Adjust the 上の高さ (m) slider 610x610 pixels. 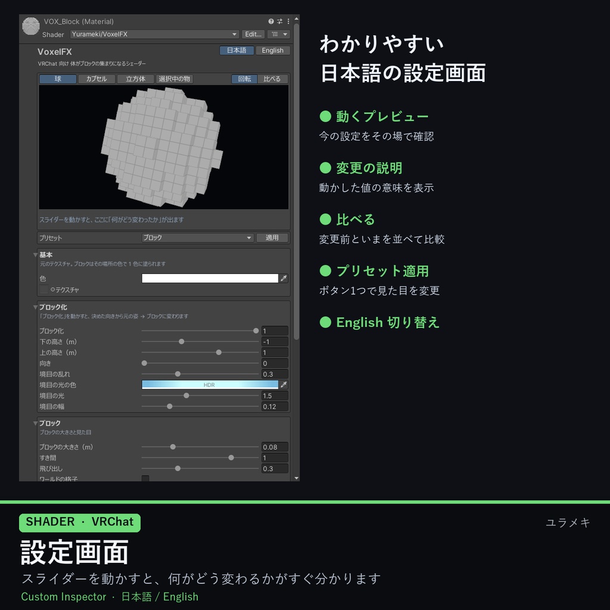(x=200, y=353)
